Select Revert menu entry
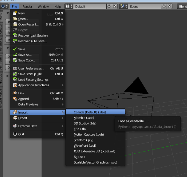Image resolution: width=187 pixels, height=177 pixels. pos(38,30)
